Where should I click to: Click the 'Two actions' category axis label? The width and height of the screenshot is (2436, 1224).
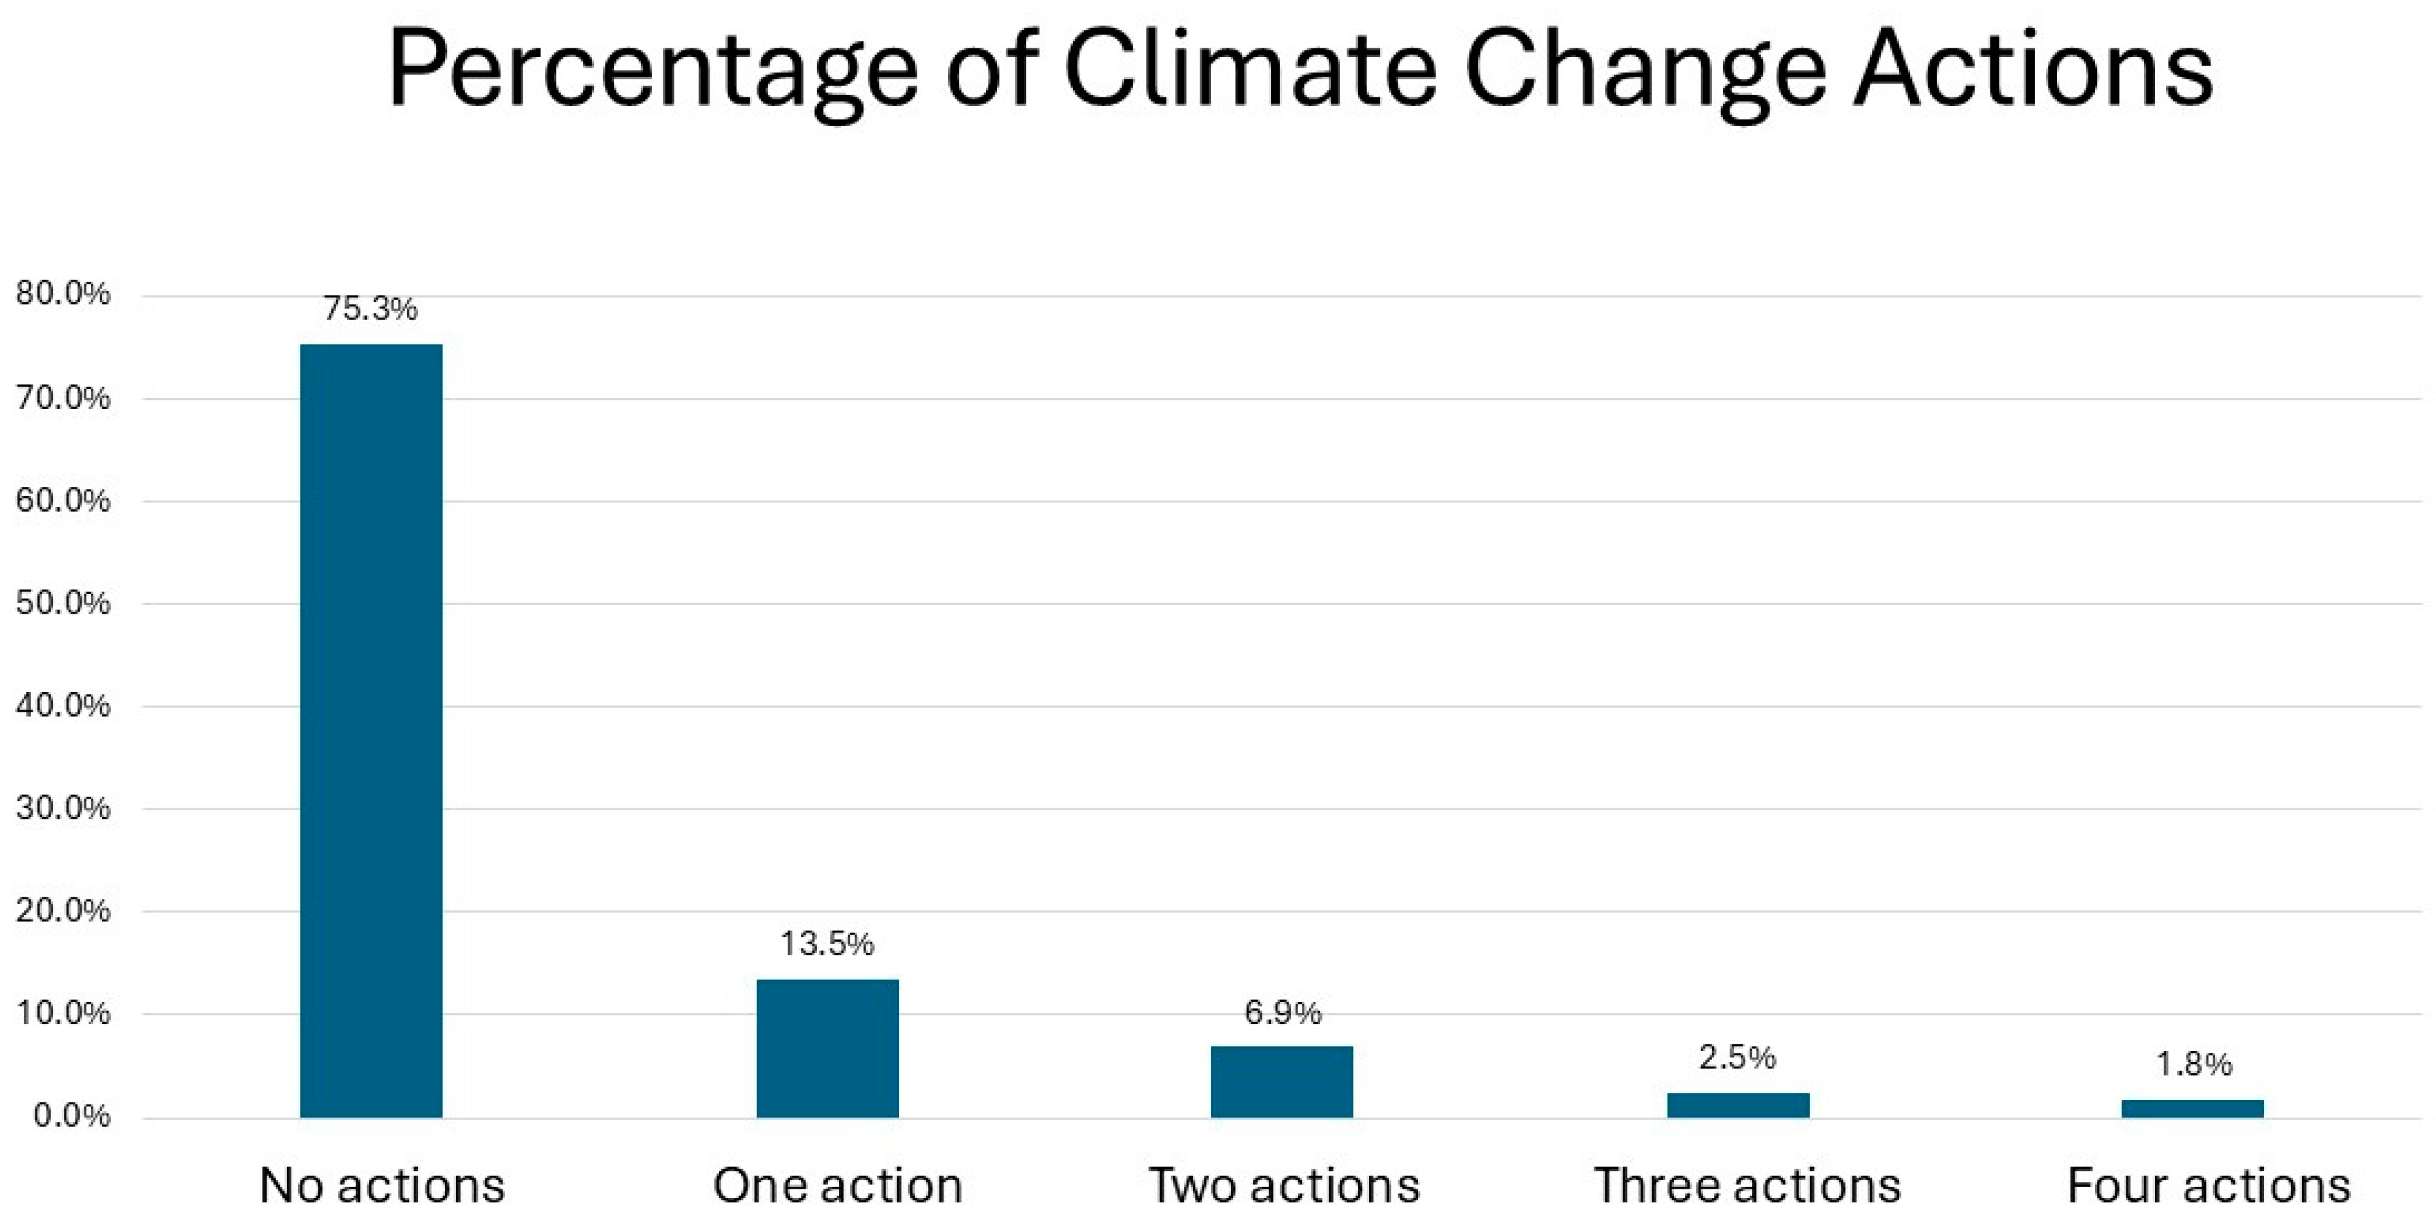click(x=1284, y=1185)
